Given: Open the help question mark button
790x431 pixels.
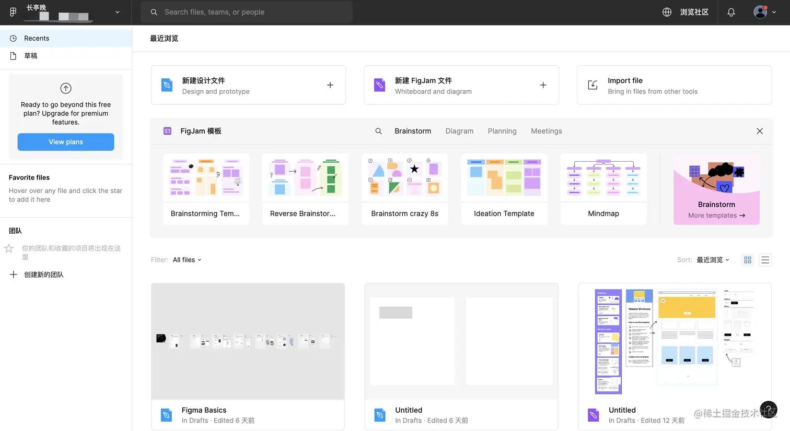Looking at the screenshot, I should 769,410.
